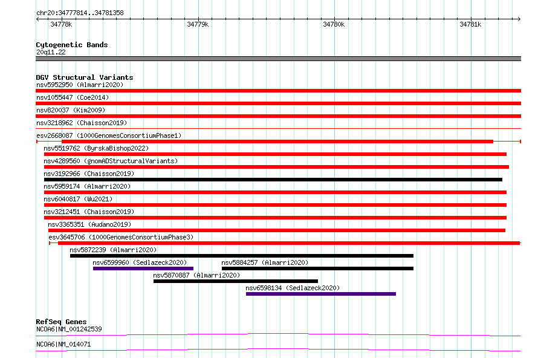Click the RefSeq Genes track title

61,322
